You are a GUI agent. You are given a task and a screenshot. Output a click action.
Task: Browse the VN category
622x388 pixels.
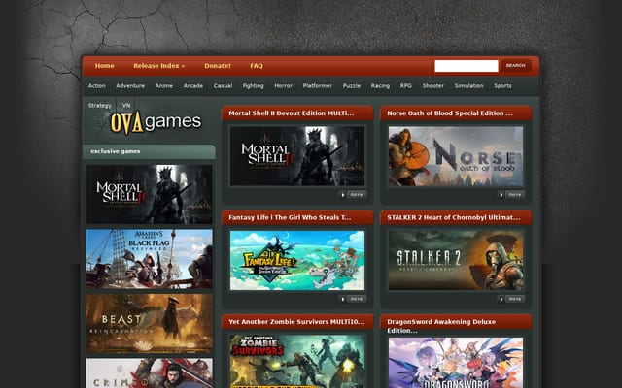click(x=126, y=106)
